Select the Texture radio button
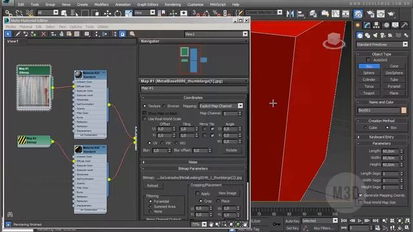The image size is (413, 232). pyautogui.click(x=145, y=106)
